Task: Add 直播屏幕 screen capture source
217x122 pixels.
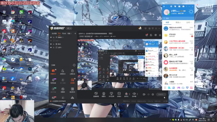Action: (x=96, y=94)
